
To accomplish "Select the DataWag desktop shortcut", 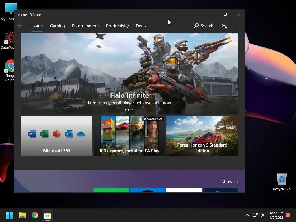I will coord(7,40).
